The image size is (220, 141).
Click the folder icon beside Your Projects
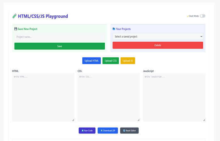(x=114, y=29)
